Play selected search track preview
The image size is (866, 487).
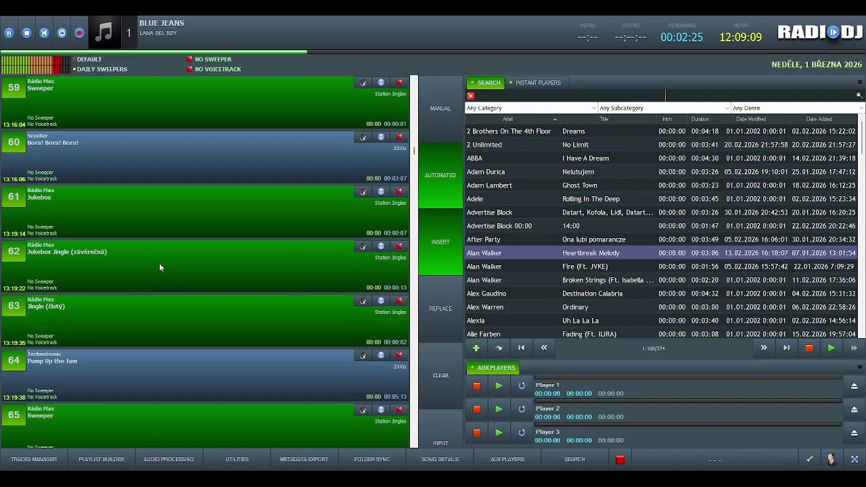coord(831,348)
